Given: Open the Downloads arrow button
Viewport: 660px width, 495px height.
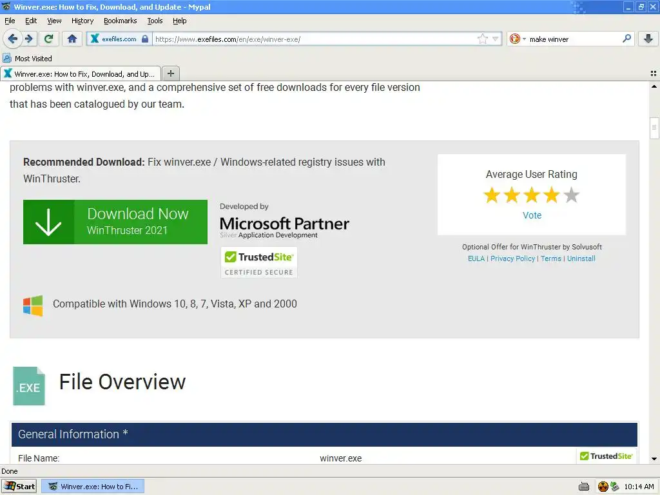Looking at the screenshot, I should [x=648, y=39].
